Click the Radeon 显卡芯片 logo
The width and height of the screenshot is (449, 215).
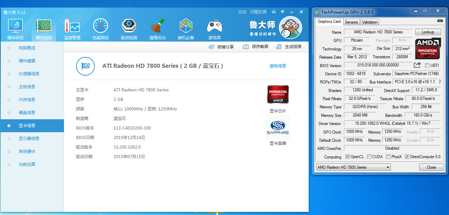[x=278, y=94]
